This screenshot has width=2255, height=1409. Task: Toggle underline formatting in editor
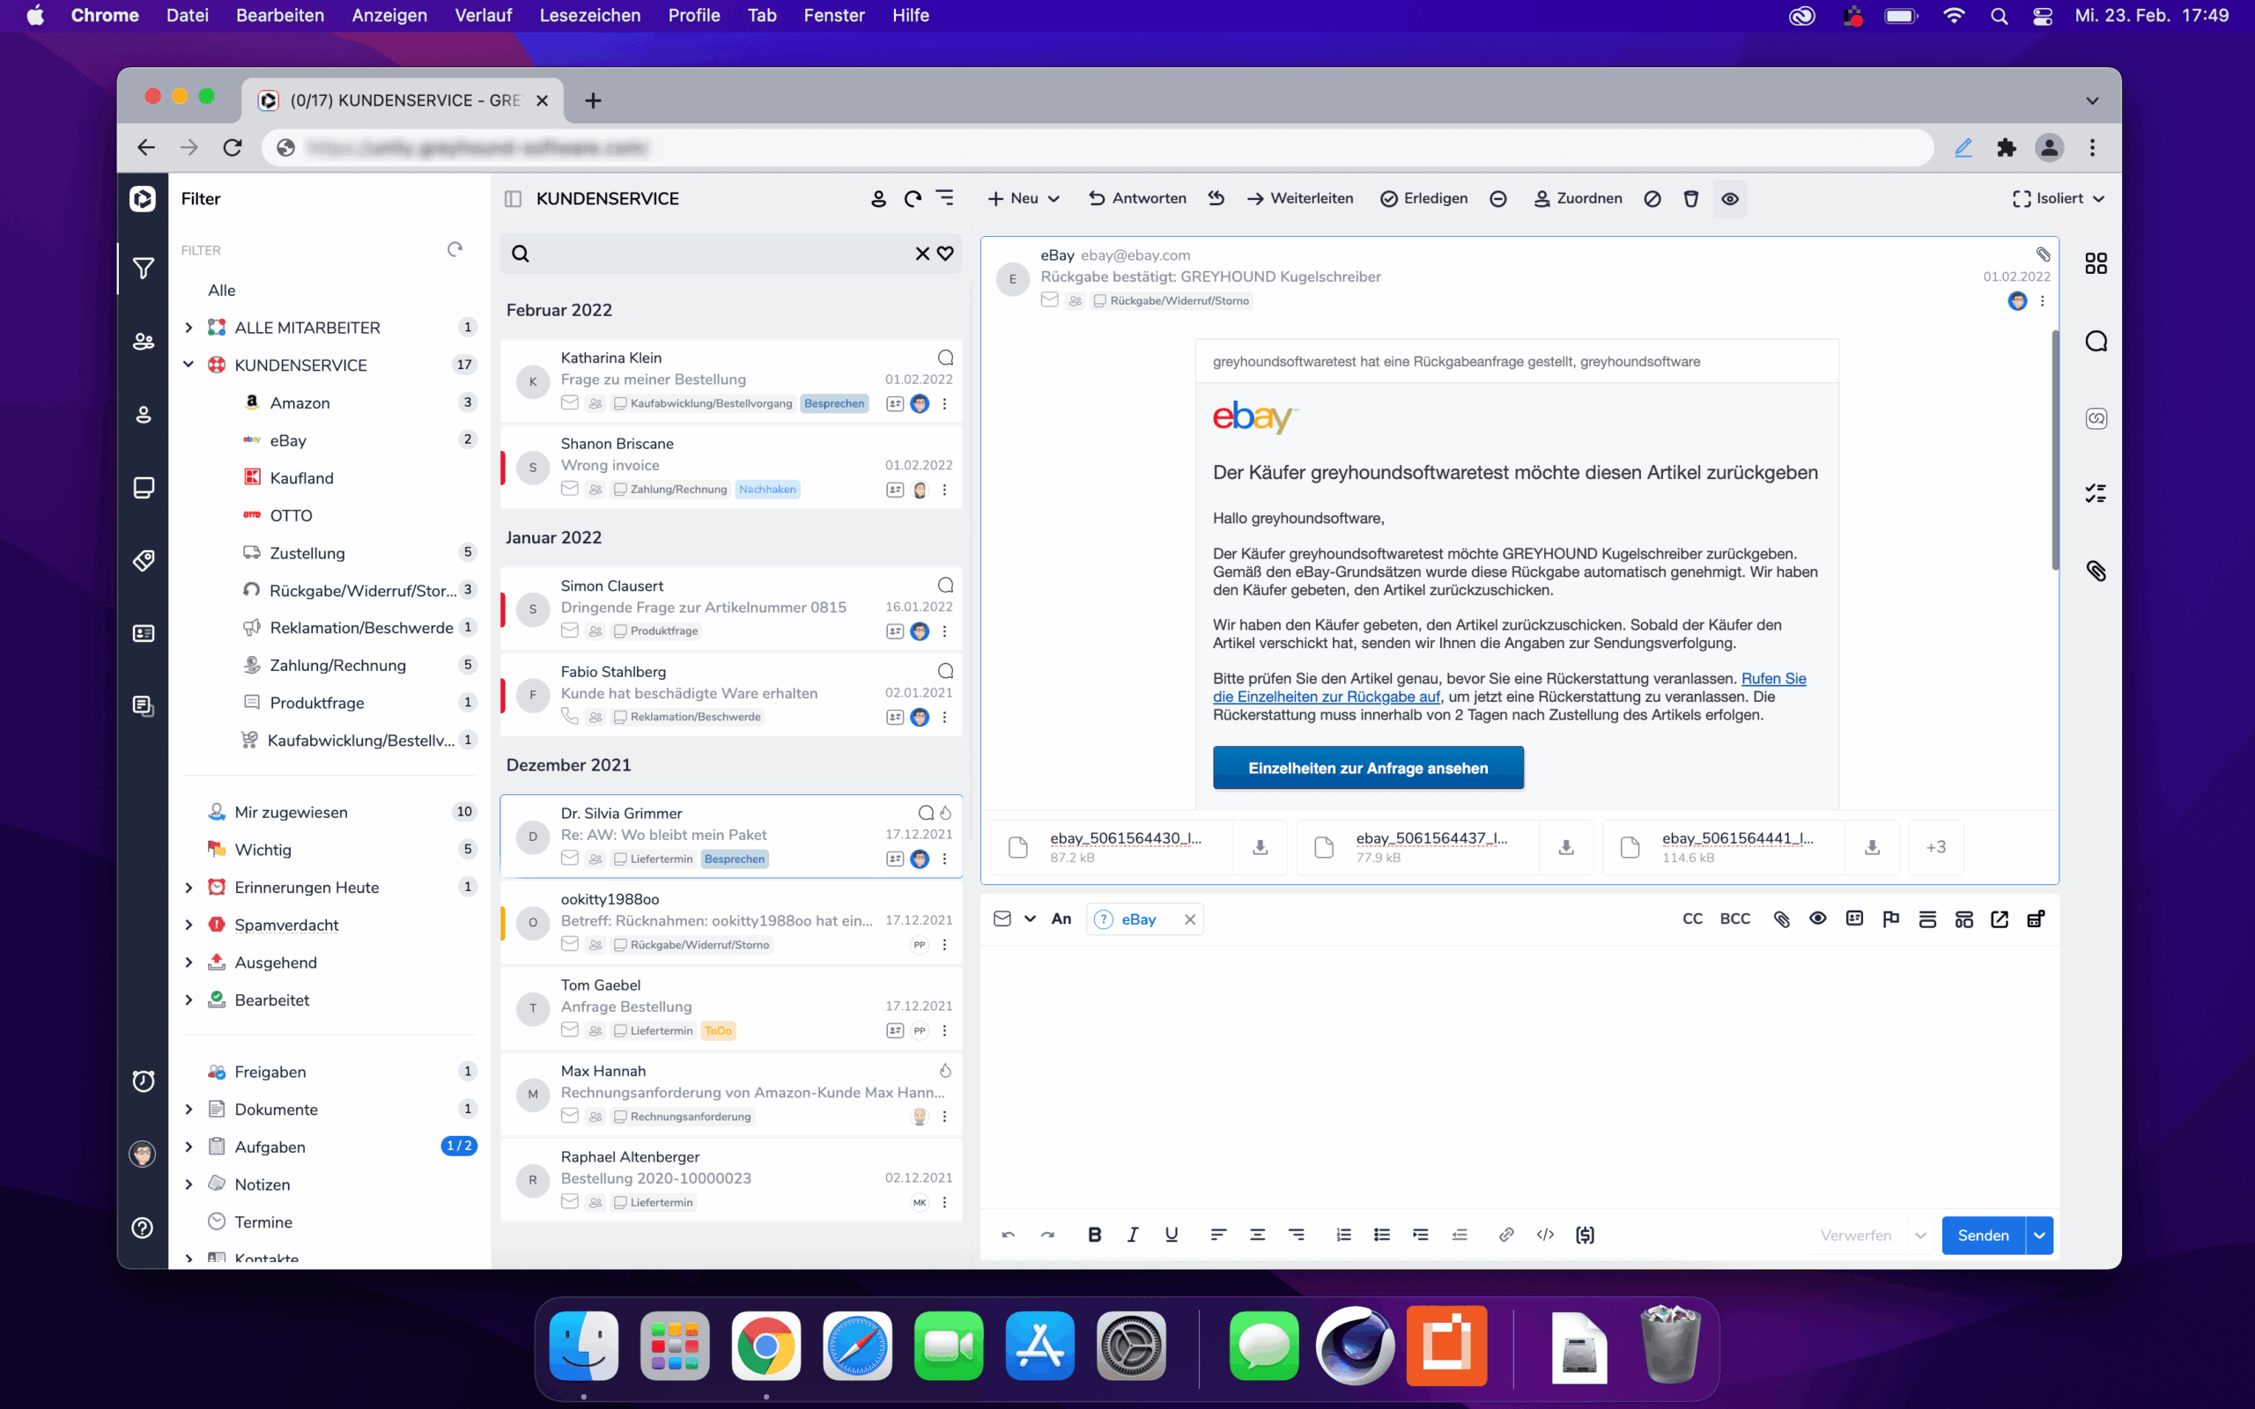(1172, 1235)
